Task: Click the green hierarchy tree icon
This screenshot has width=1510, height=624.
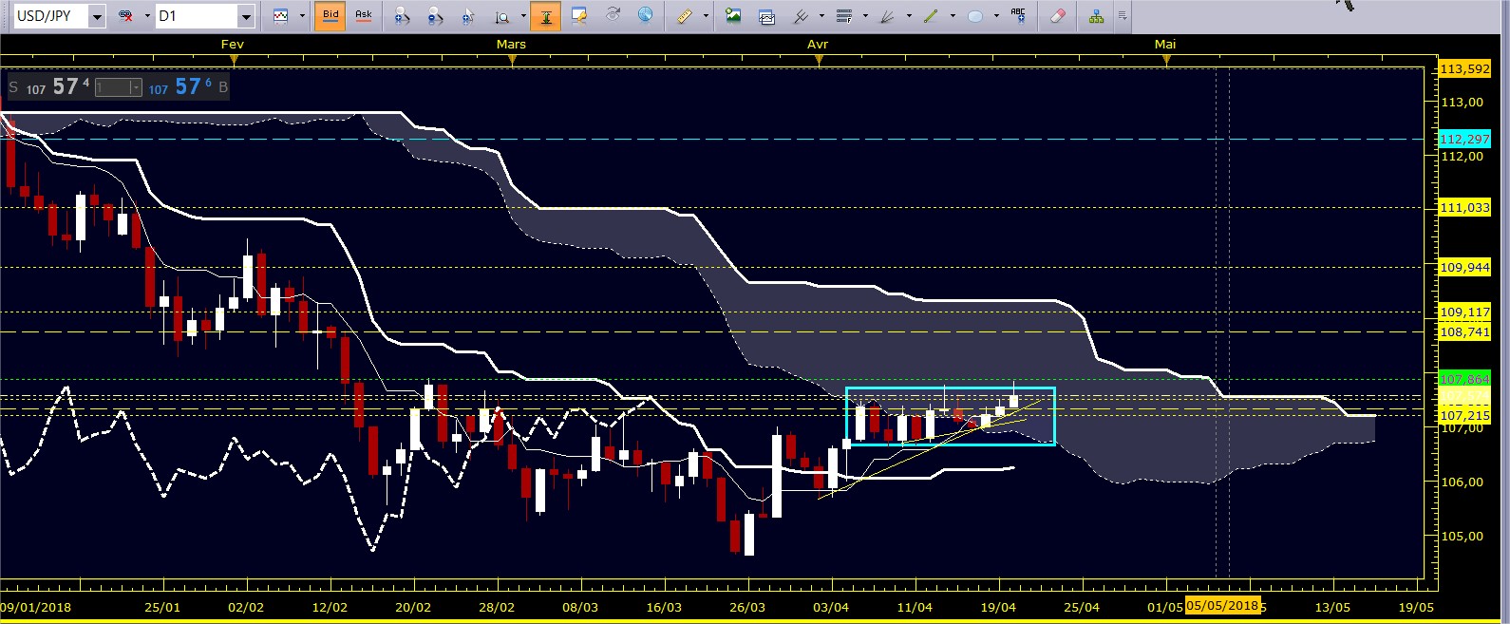Action: (1096, 16)
